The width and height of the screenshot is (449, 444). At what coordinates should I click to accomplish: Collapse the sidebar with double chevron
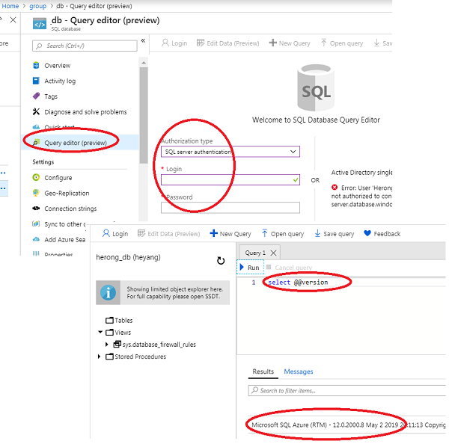click(x=143, y=40)
